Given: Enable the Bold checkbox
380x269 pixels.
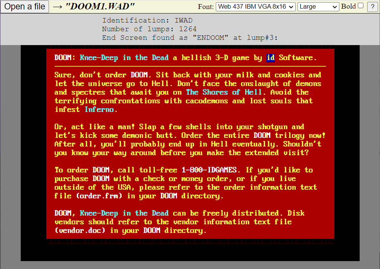Looking at the screenshot, I should pos(361,6).
